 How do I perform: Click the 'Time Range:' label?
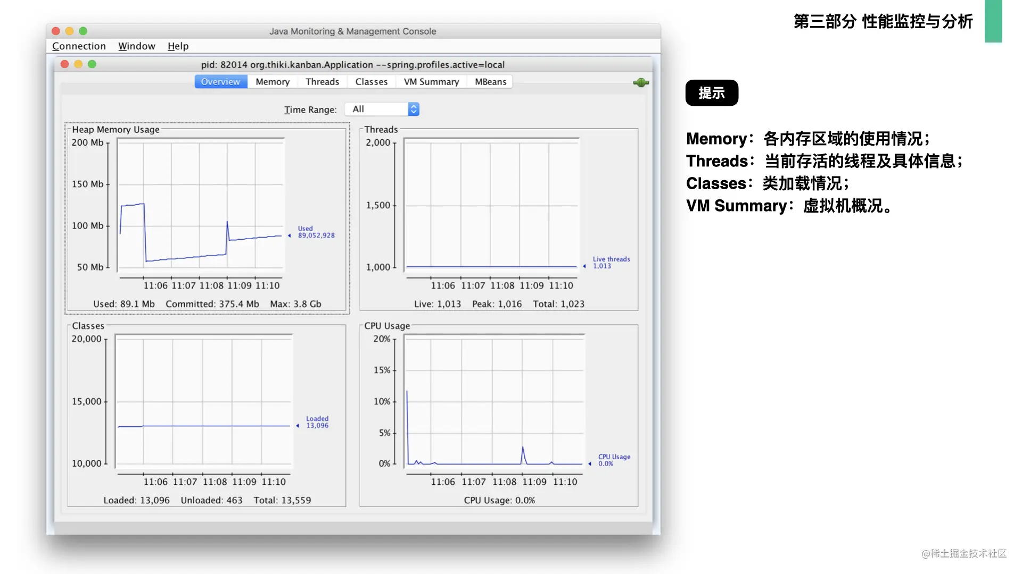310,109
